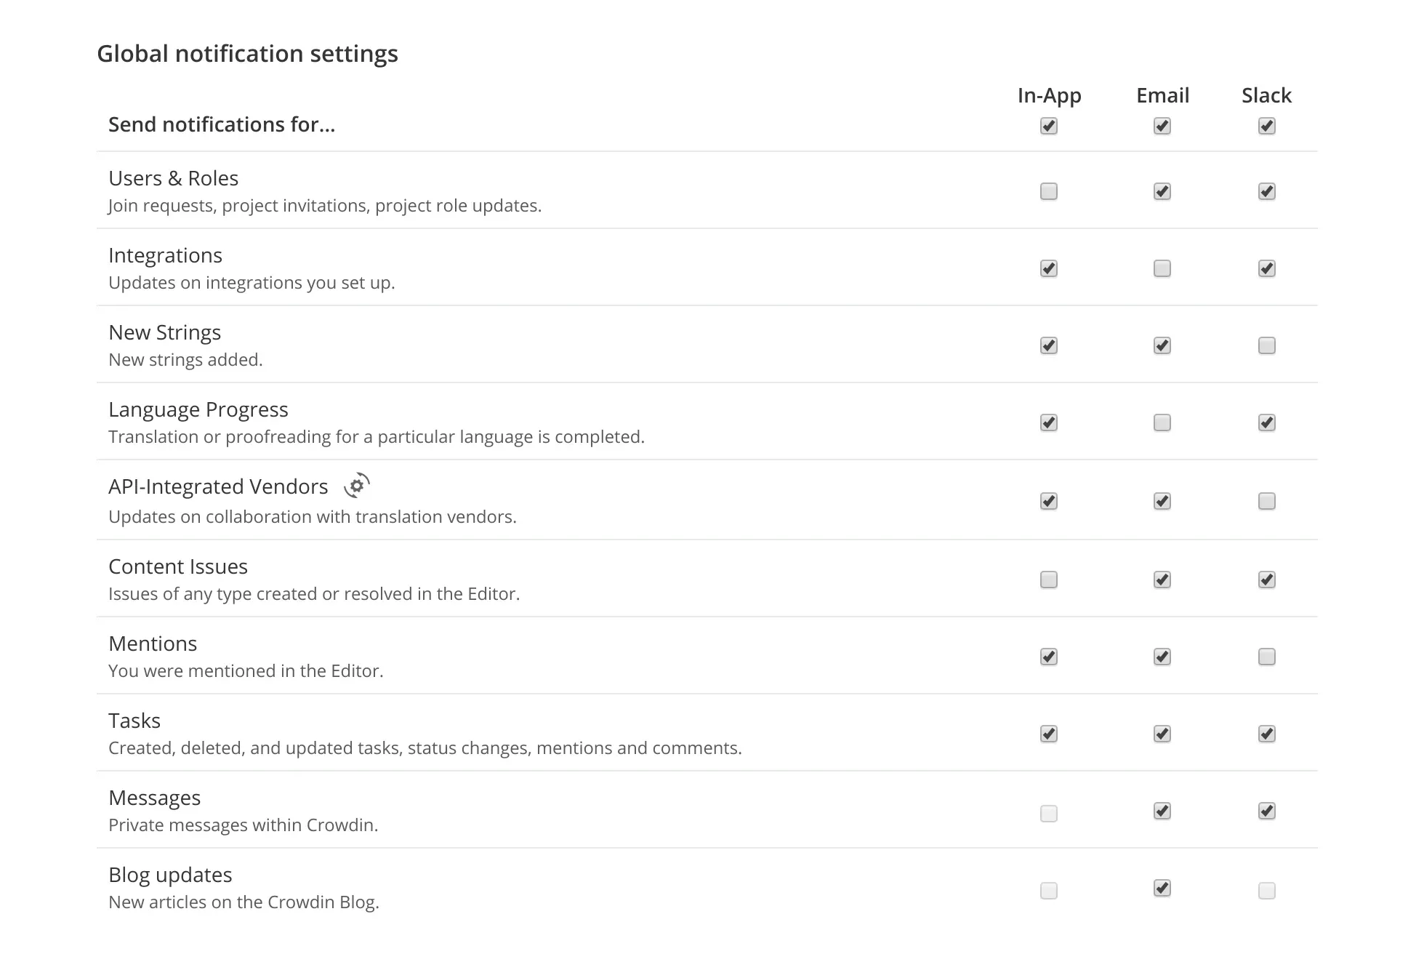Viewport: 1424px width, 954px height.
Task: Uncheck In-App notifications for Tasks
Action: coord(1048,734)
